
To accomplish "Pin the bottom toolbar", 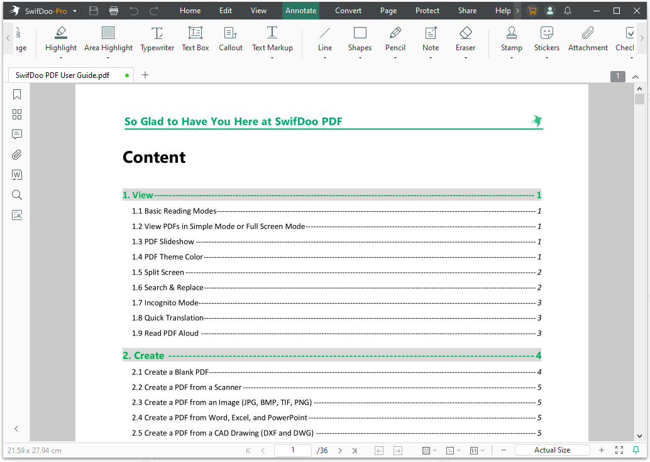I will pyautogui.click(x=637, y=450).
